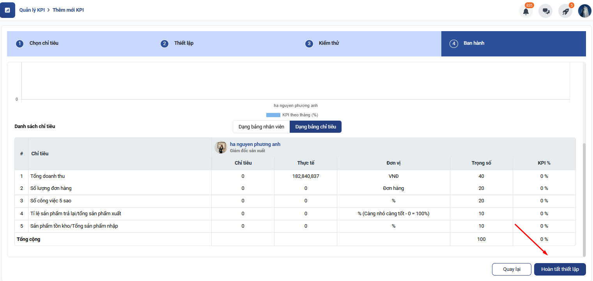This screenshot has width=593, height=281.
Task: Click the Trọng số column header
Action: point(481,163)
